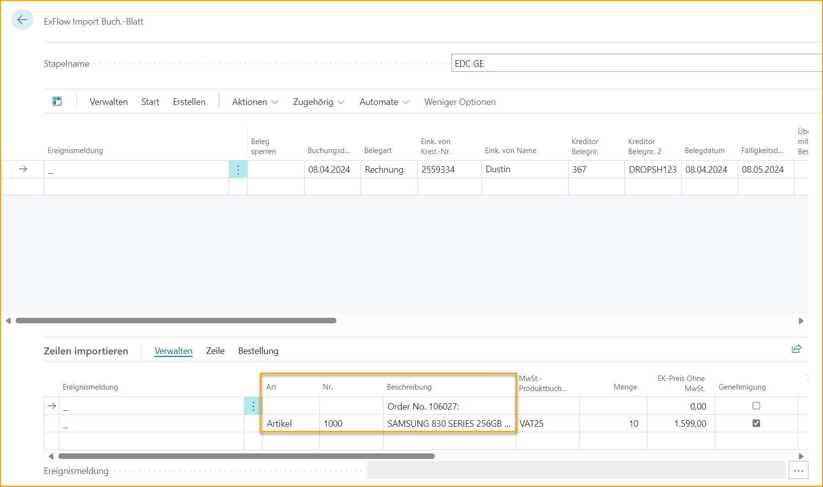Viewport: 823px width, 487px height.
Task: Select the Verwalten menu in the main toolbar
Action: coord(109,101)
